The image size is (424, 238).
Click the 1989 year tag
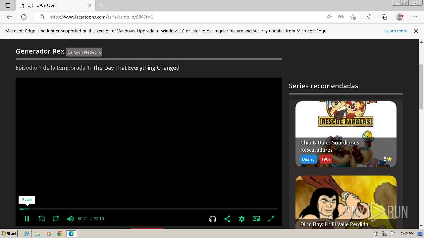[x=326, y=159]
